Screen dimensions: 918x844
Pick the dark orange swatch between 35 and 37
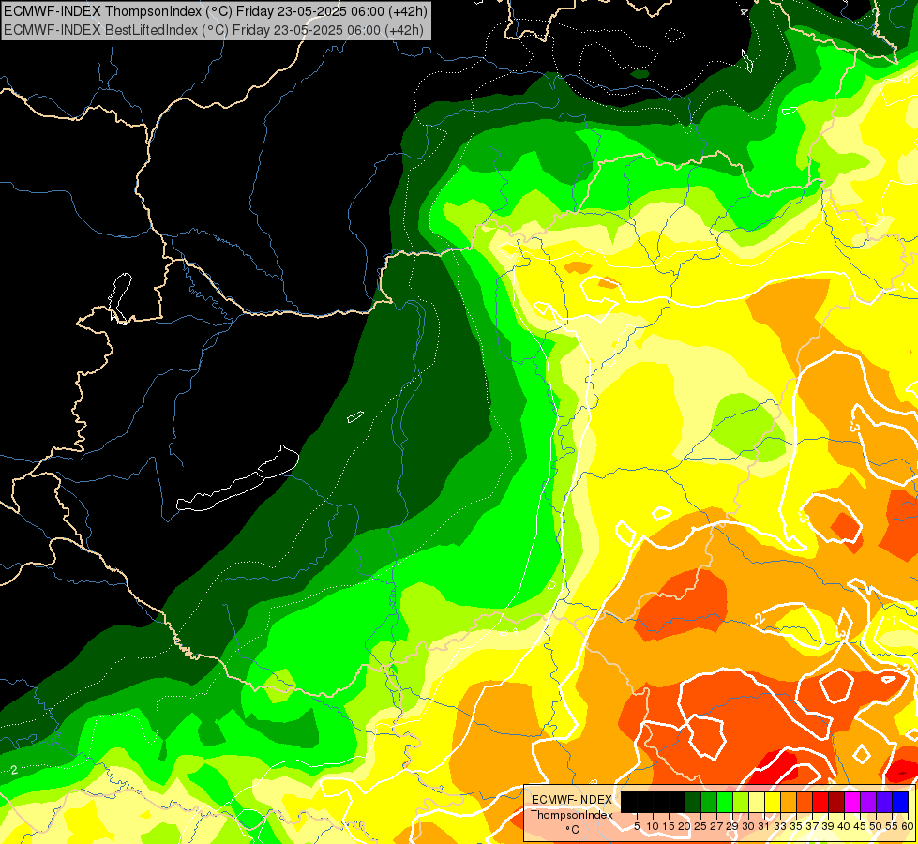(x=805, y=802)
